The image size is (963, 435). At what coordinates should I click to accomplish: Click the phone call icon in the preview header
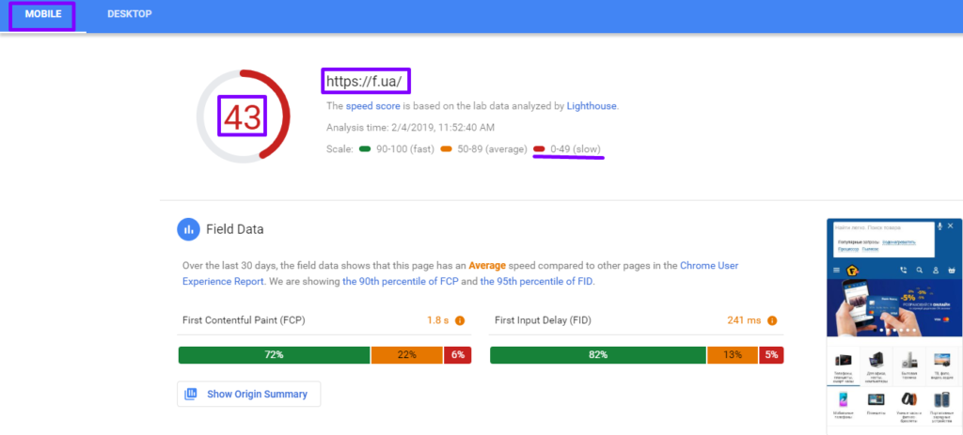coord(904,271)
